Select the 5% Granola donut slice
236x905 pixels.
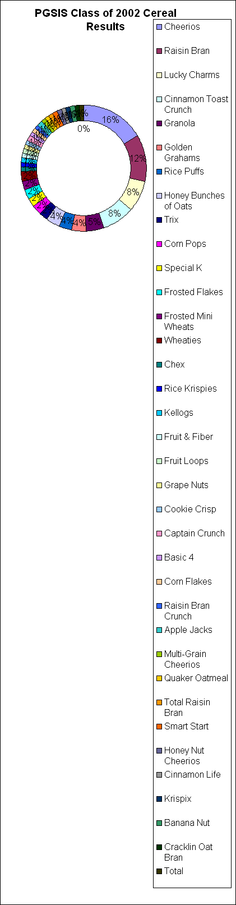(x=94, y=222)
